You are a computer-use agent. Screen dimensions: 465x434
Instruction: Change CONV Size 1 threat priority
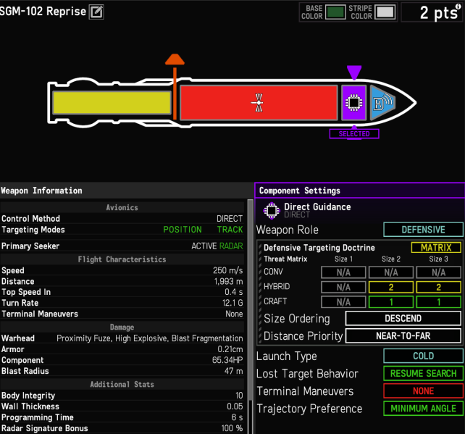343,272
